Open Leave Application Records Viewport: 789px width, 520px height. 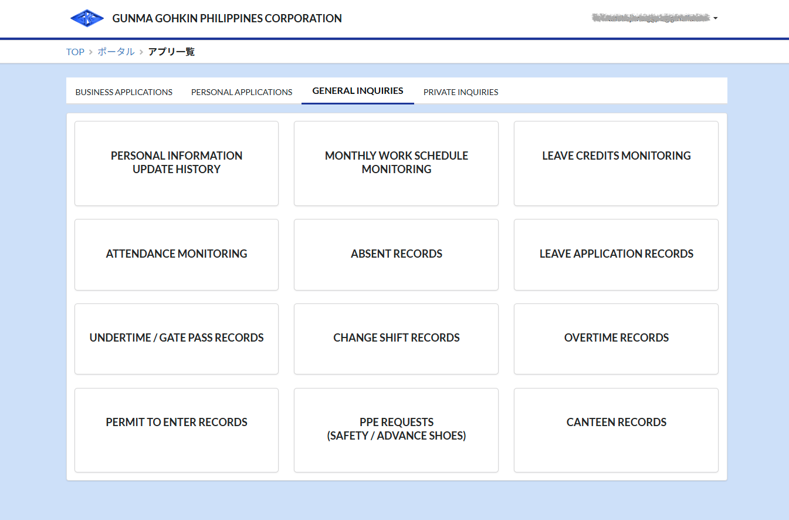pos(616,254)
